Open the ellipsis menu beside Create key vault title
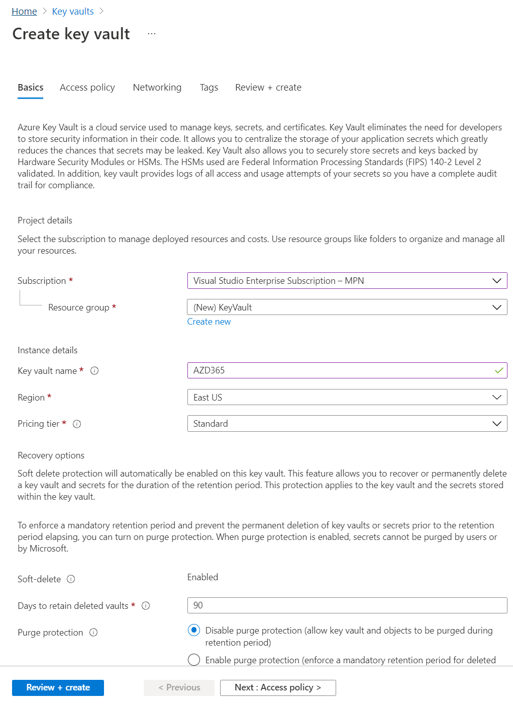The image size is (513, 704). [x=152, y=33]
